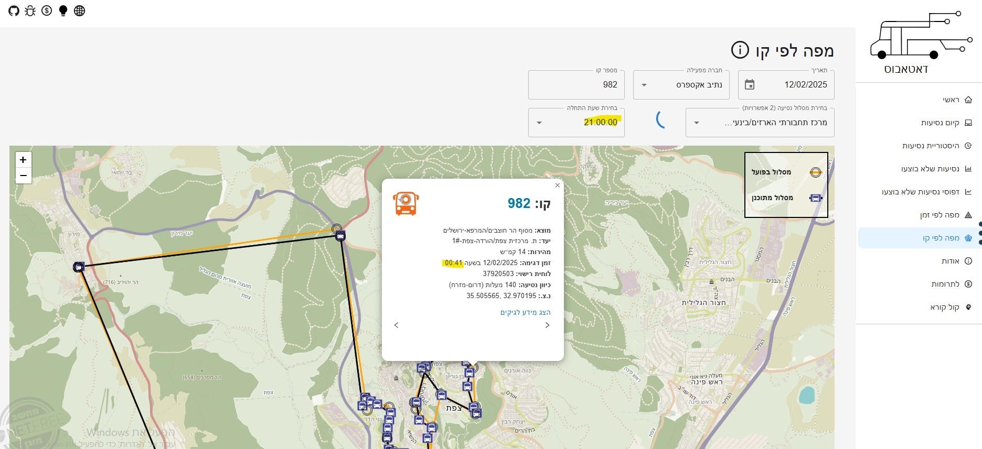Open the globe language icon

point(80,11)
